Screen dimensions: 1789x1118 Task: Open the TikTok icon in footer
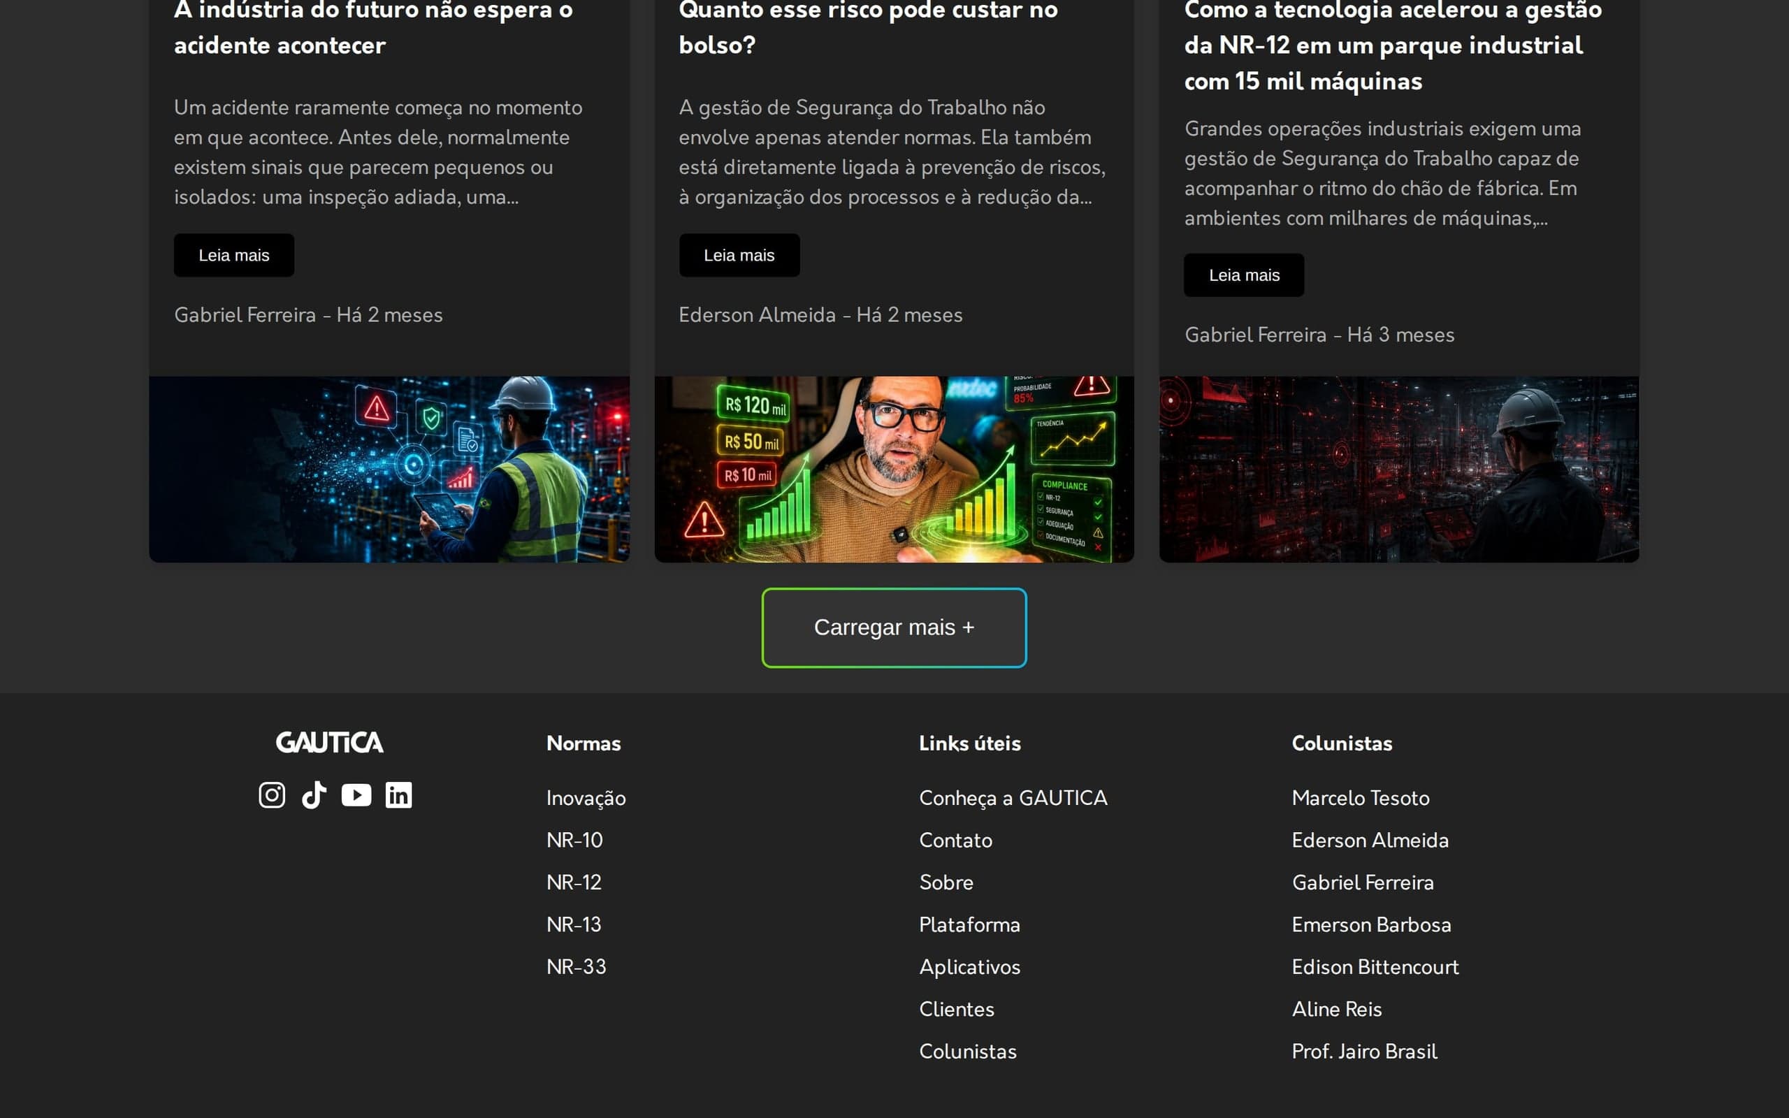(314, 795)
